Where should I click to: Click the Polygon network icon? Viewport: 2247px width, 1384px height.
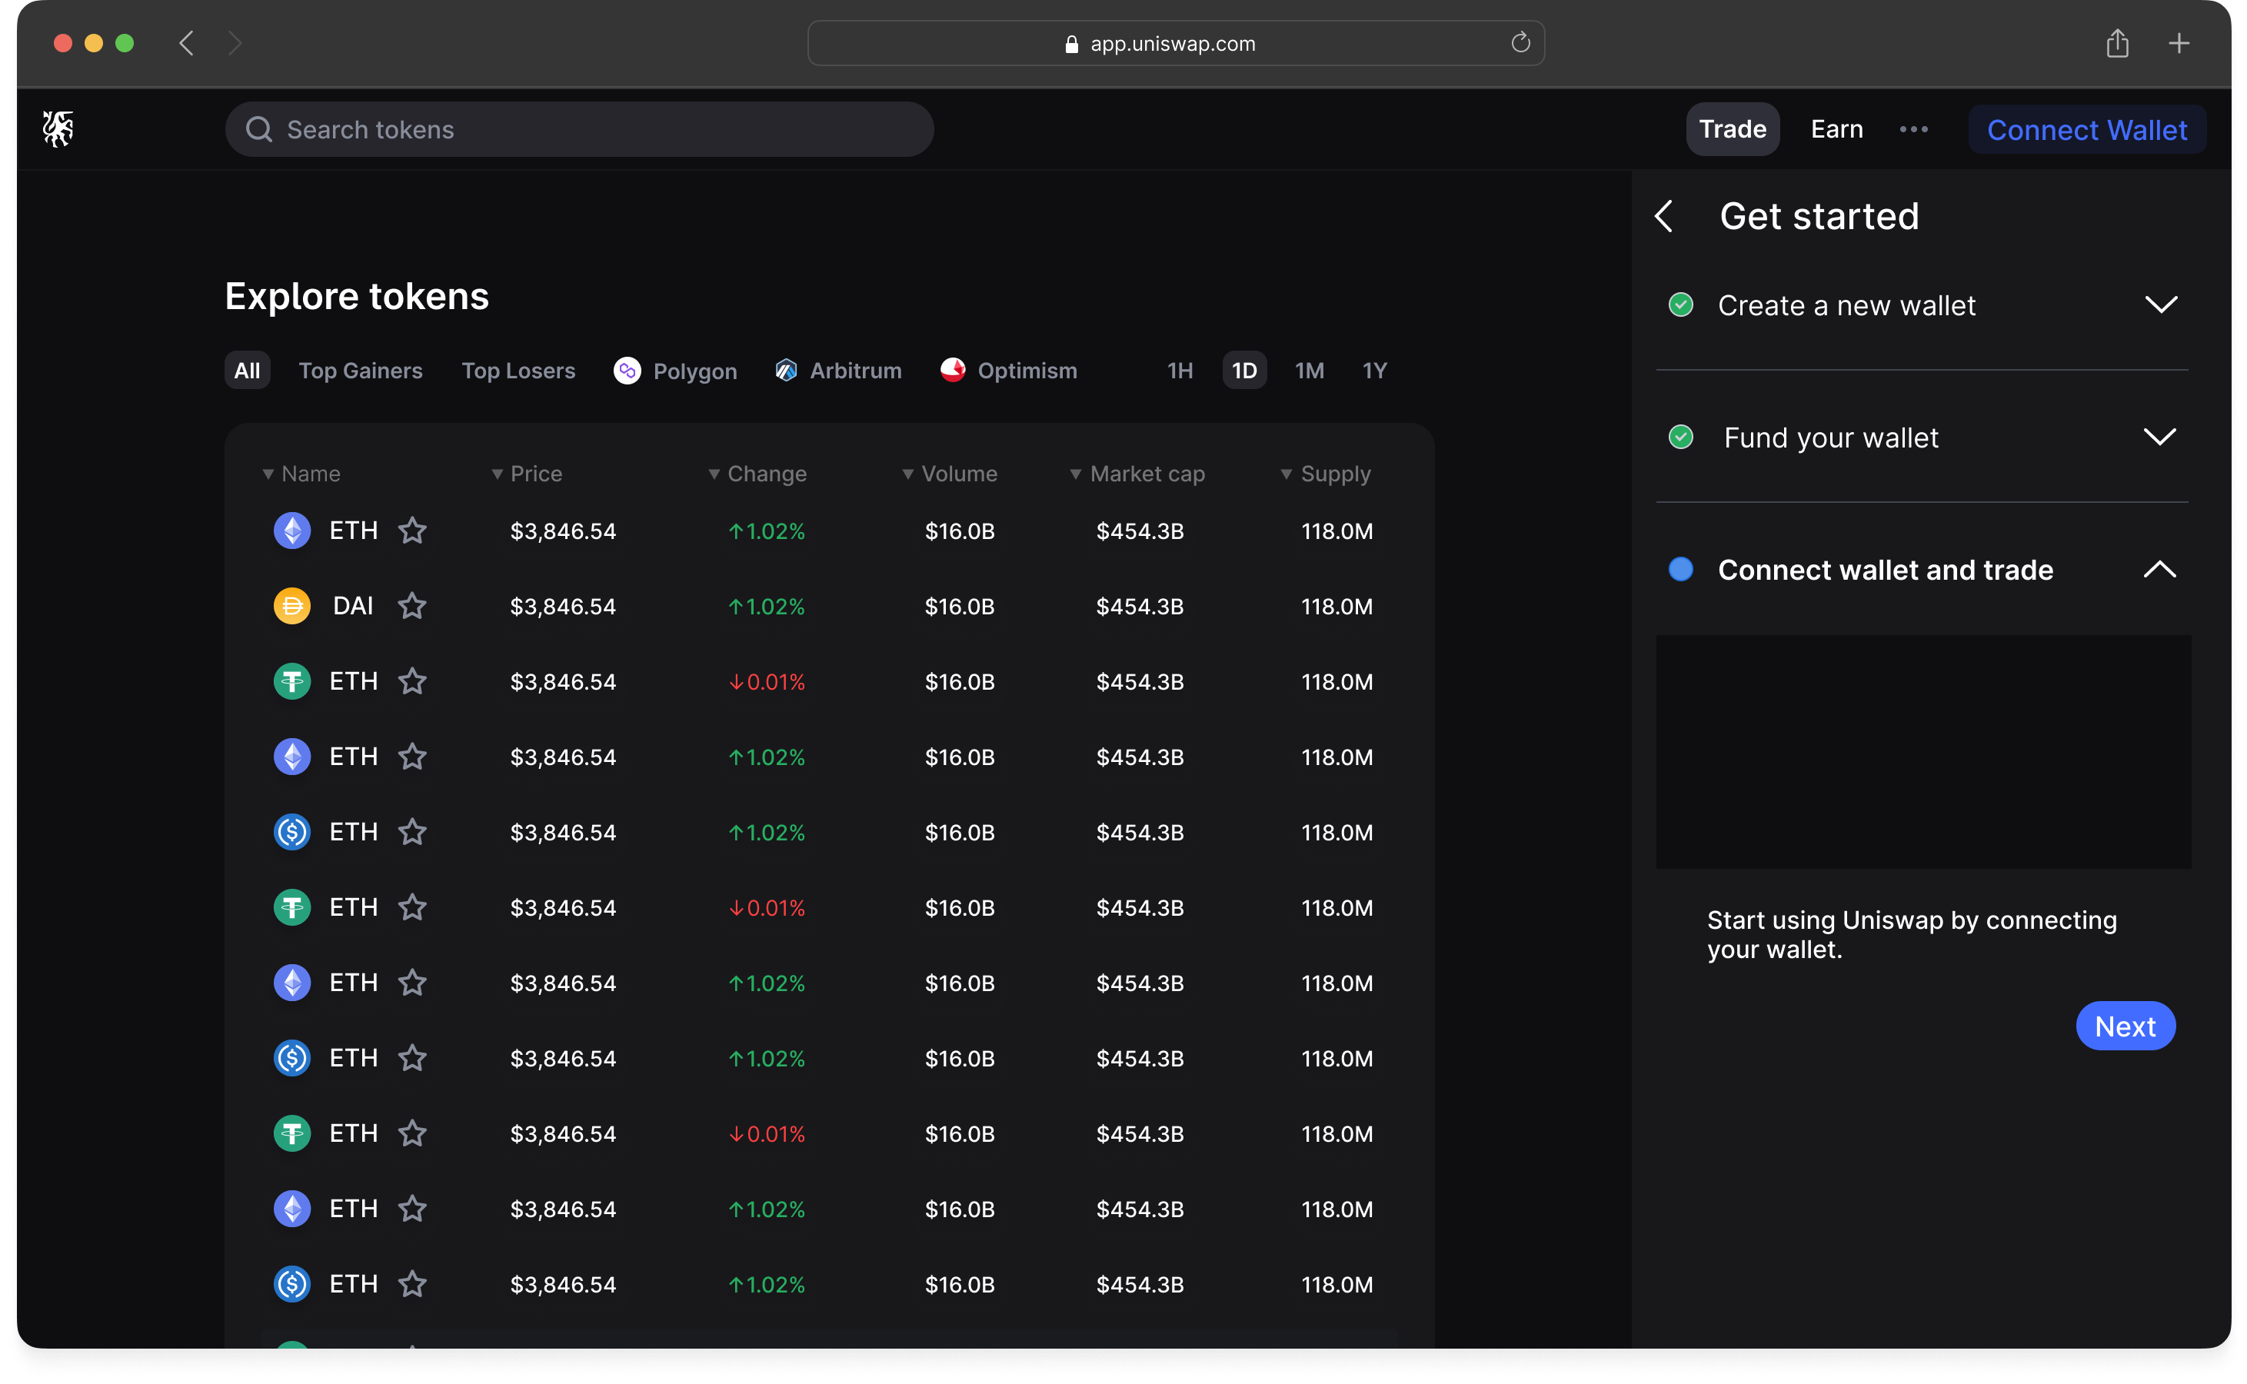[x=627, y=370]
